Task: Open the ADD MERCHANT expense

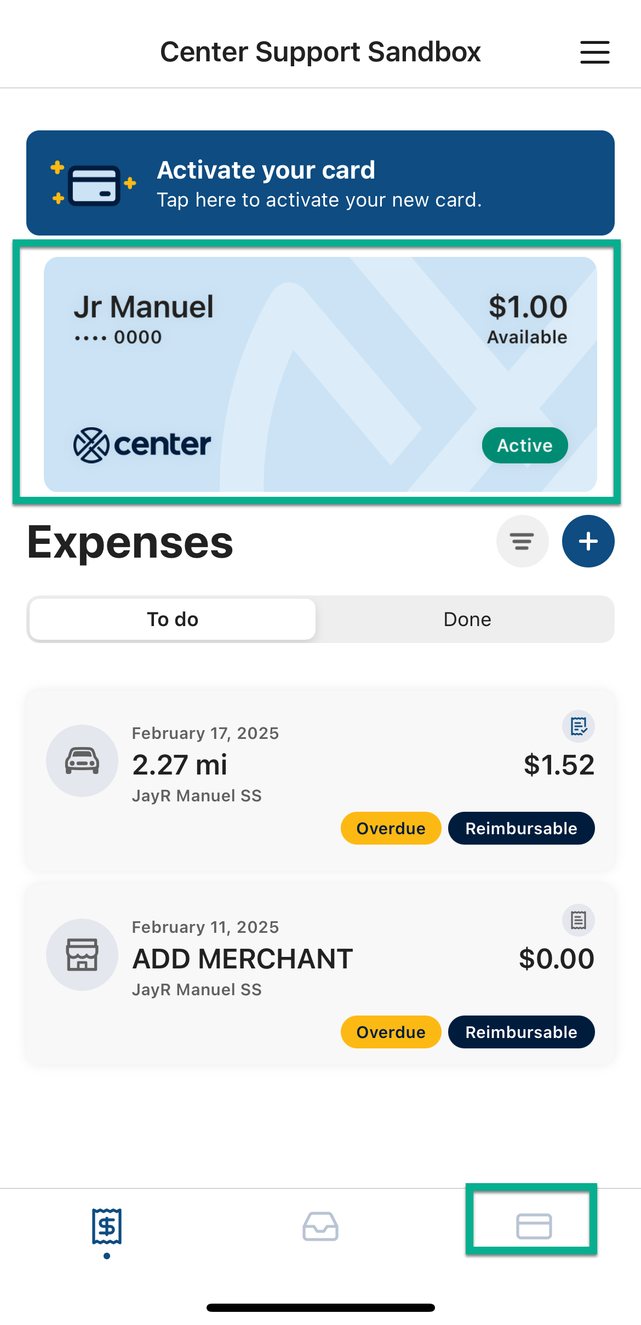Action: pos(321,974)
